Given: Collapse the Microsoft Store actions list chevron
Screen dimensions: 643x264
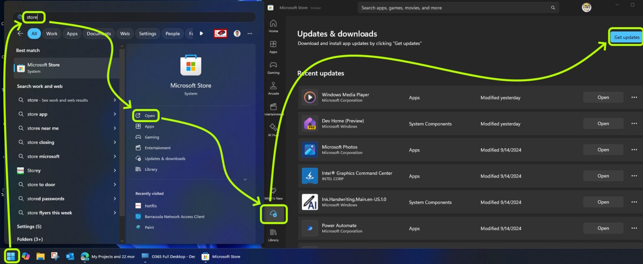Looking at the screenshot, I should tap(245, 179).
